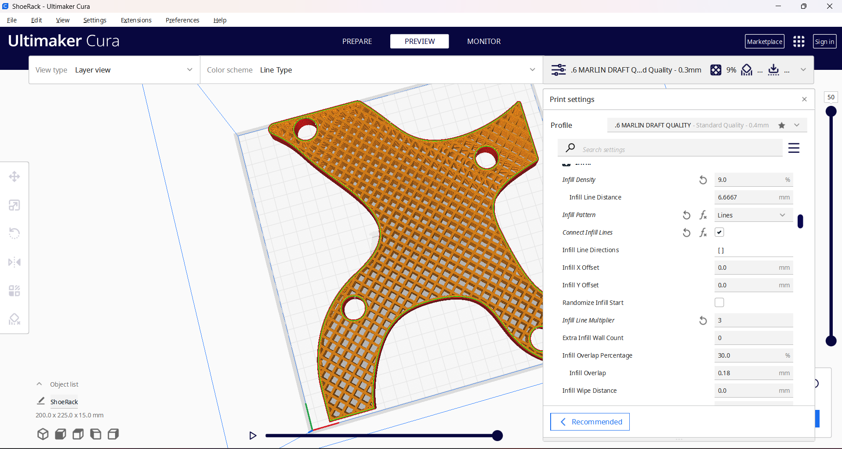This screenshot has width=842, height=449.
Task: Select the Move tool in left toolbar
Action: tap(15, 177)
